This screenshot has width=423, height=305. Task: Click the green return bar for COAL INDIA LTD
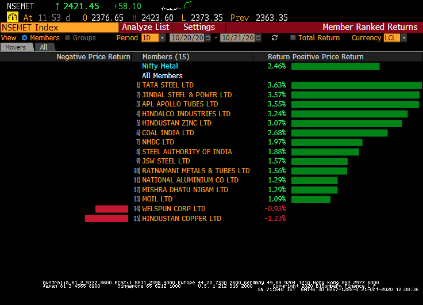339,133
